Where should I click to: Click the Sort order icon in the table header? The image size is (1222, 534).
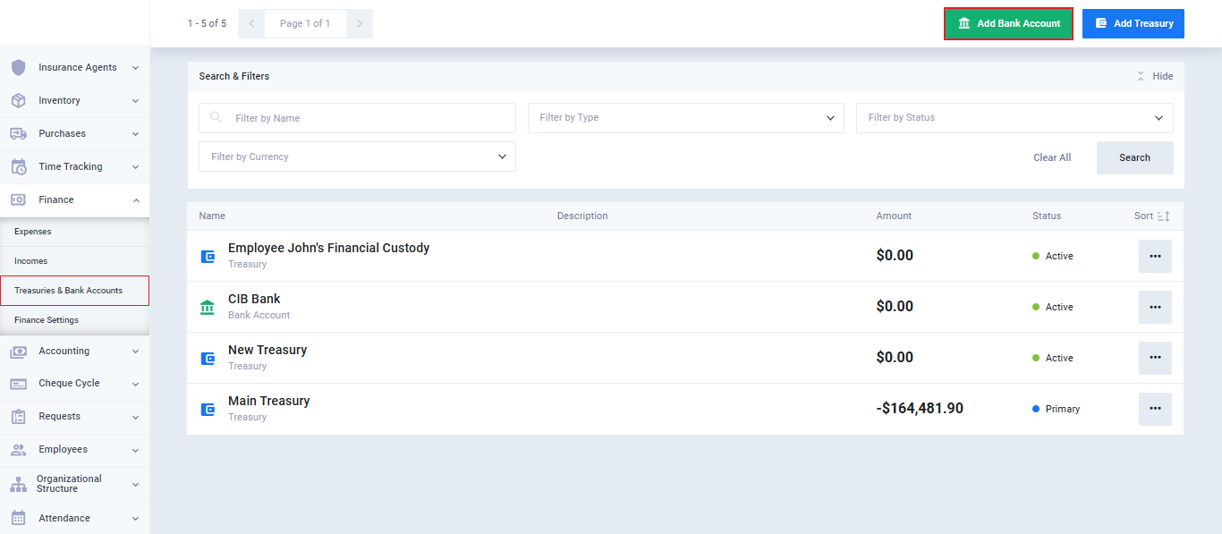(x=1163, y=216)
